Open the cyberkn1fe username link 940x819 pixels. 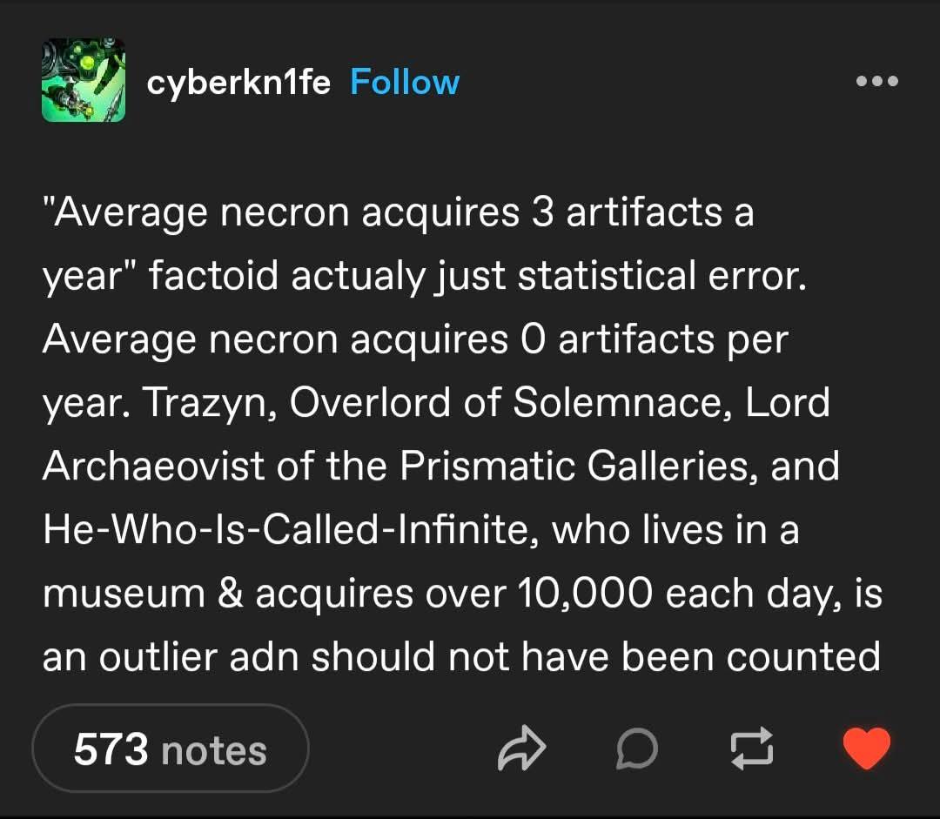tap(238, 83)
